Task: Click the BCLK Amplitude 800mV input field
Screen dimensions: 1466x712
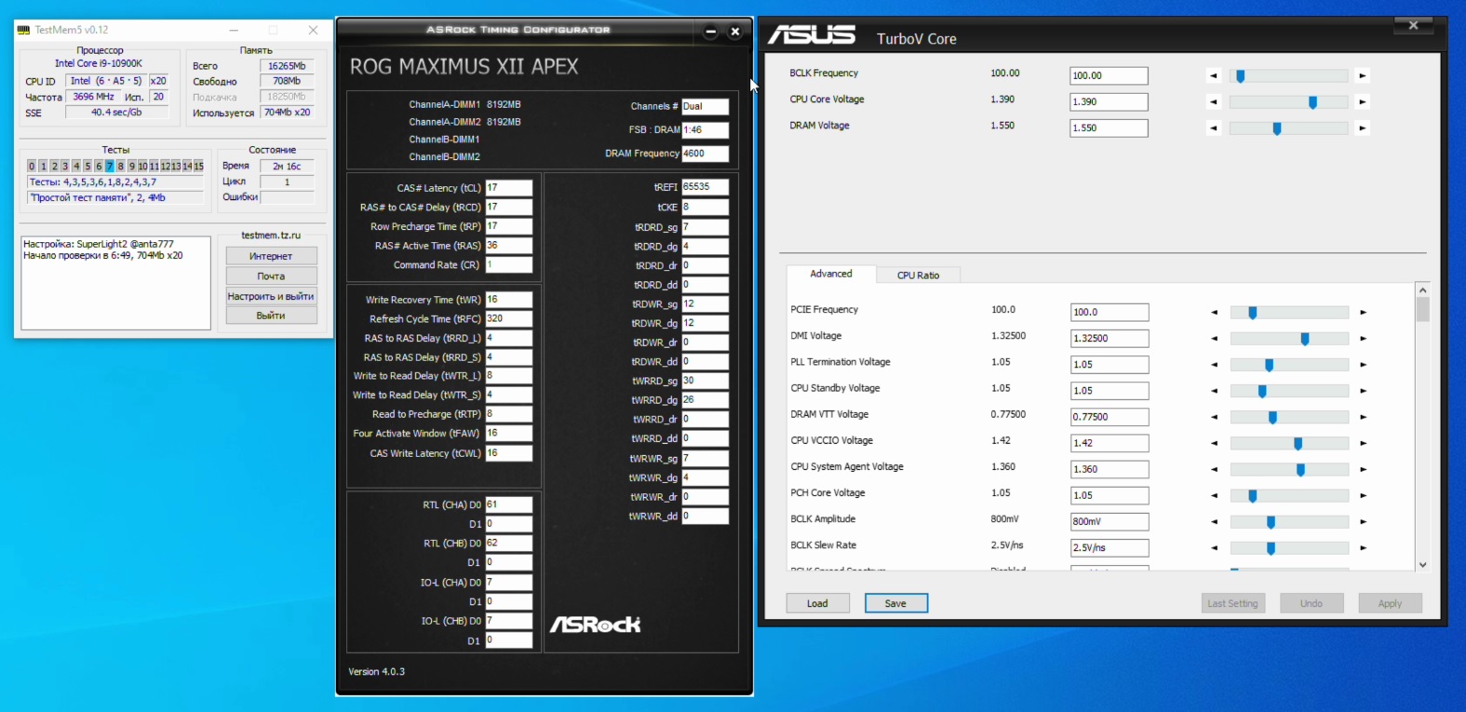Action: click(1110, 521)
